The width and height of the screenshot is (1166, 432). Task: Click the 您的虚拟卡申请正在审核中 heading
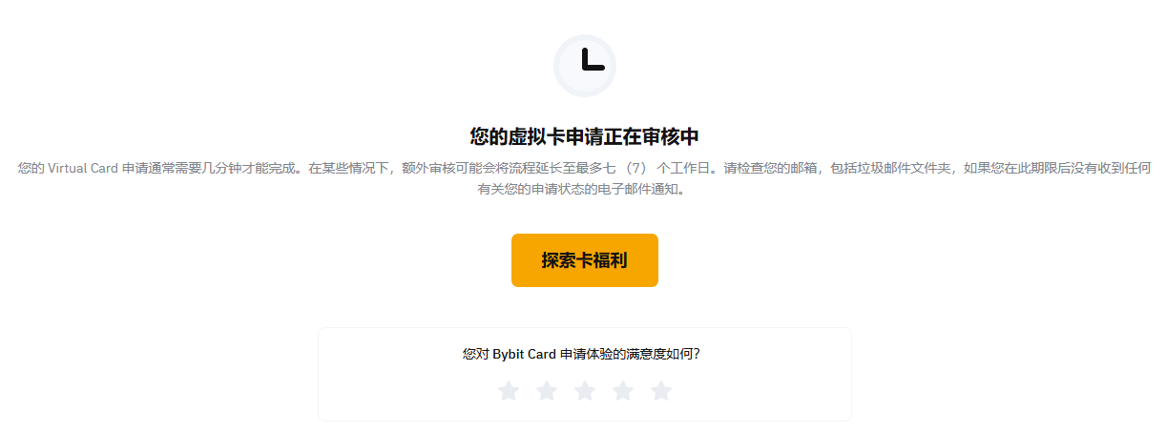[585, 136]
